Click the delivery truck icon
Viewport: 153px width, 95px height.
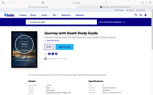45,59
